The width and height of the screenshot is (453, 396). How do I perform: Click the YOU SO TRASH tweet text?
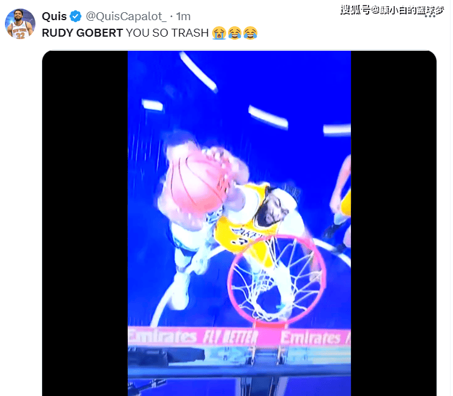[167, 33]
